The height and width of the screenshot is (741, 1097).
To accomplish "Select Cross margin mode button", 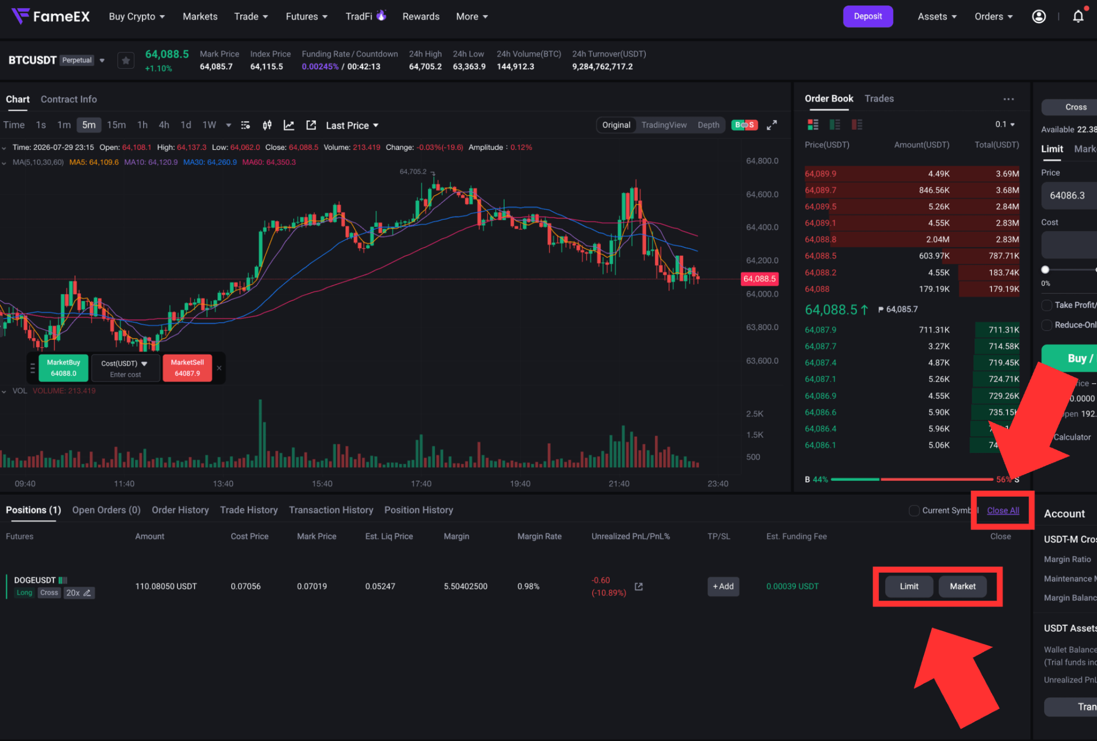I will tap(1069, 107).
